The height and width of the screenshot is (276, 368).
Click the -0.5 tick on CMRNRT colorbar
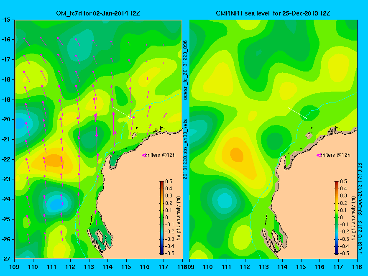(x=343, y=253)
